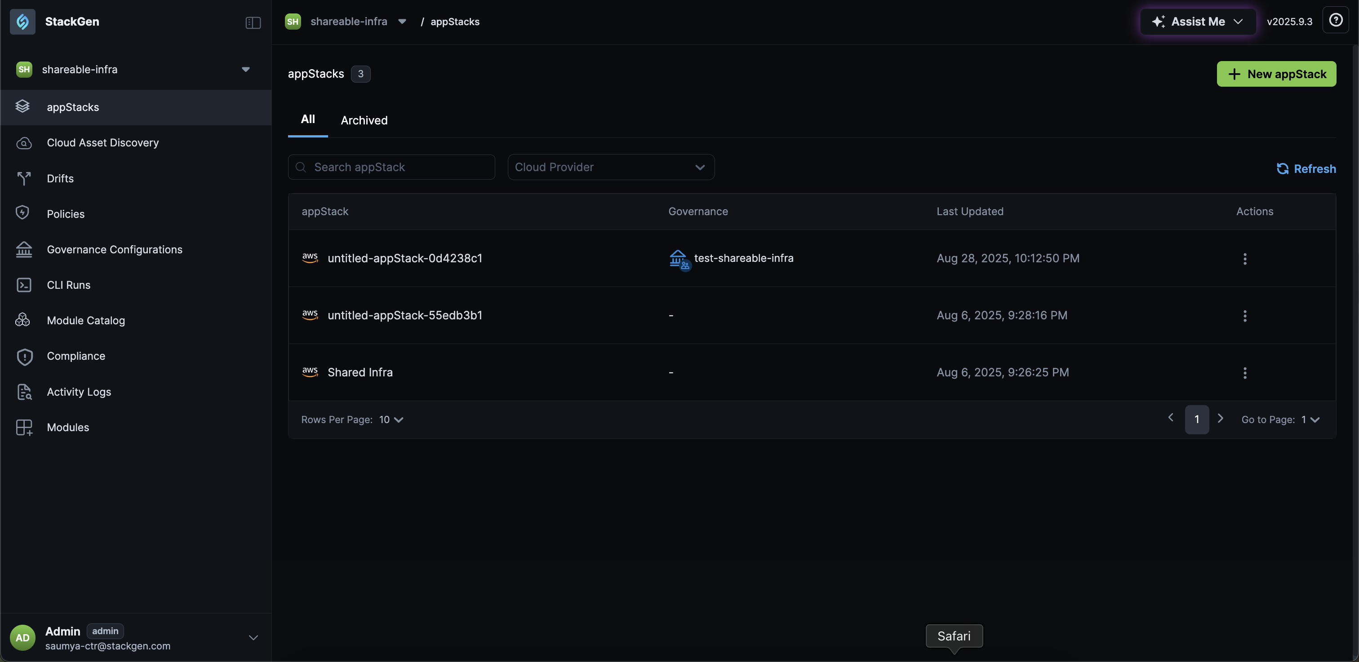1359x662 pixels.
Task: Open Cloud Asset Discovery in sidebar
Action: click(x=136, y=143)
